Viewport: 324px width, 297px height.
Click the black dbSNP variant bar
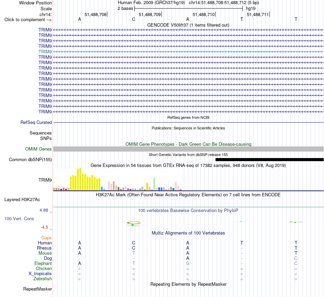pos(269,160)
